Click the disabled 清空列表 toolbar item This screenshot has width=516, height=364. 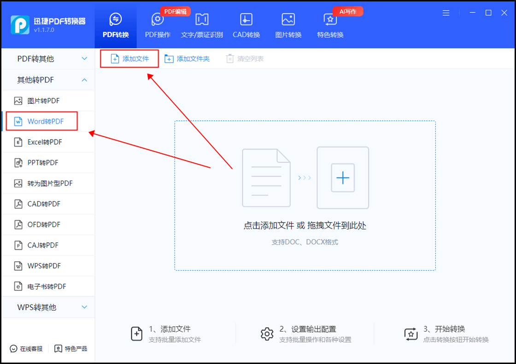(x=244, y=59)
